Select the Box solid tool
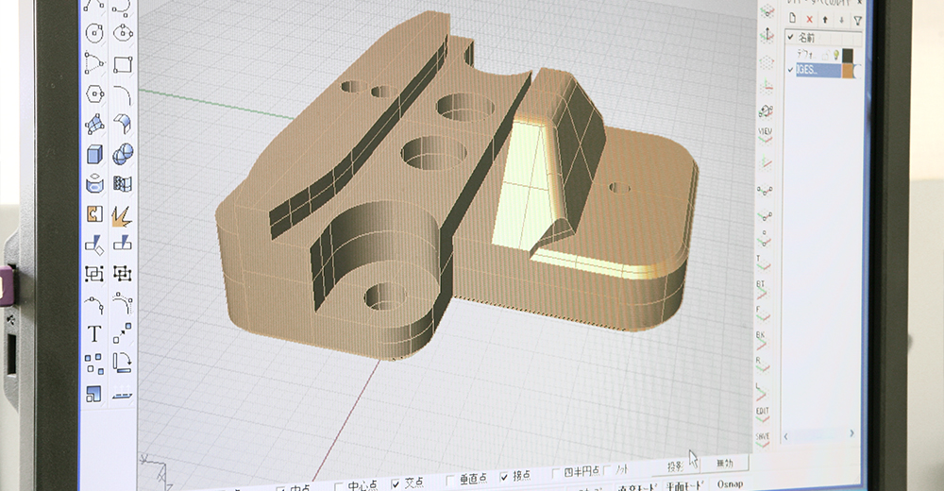The image size is (944, 491). tap(94, 154)
